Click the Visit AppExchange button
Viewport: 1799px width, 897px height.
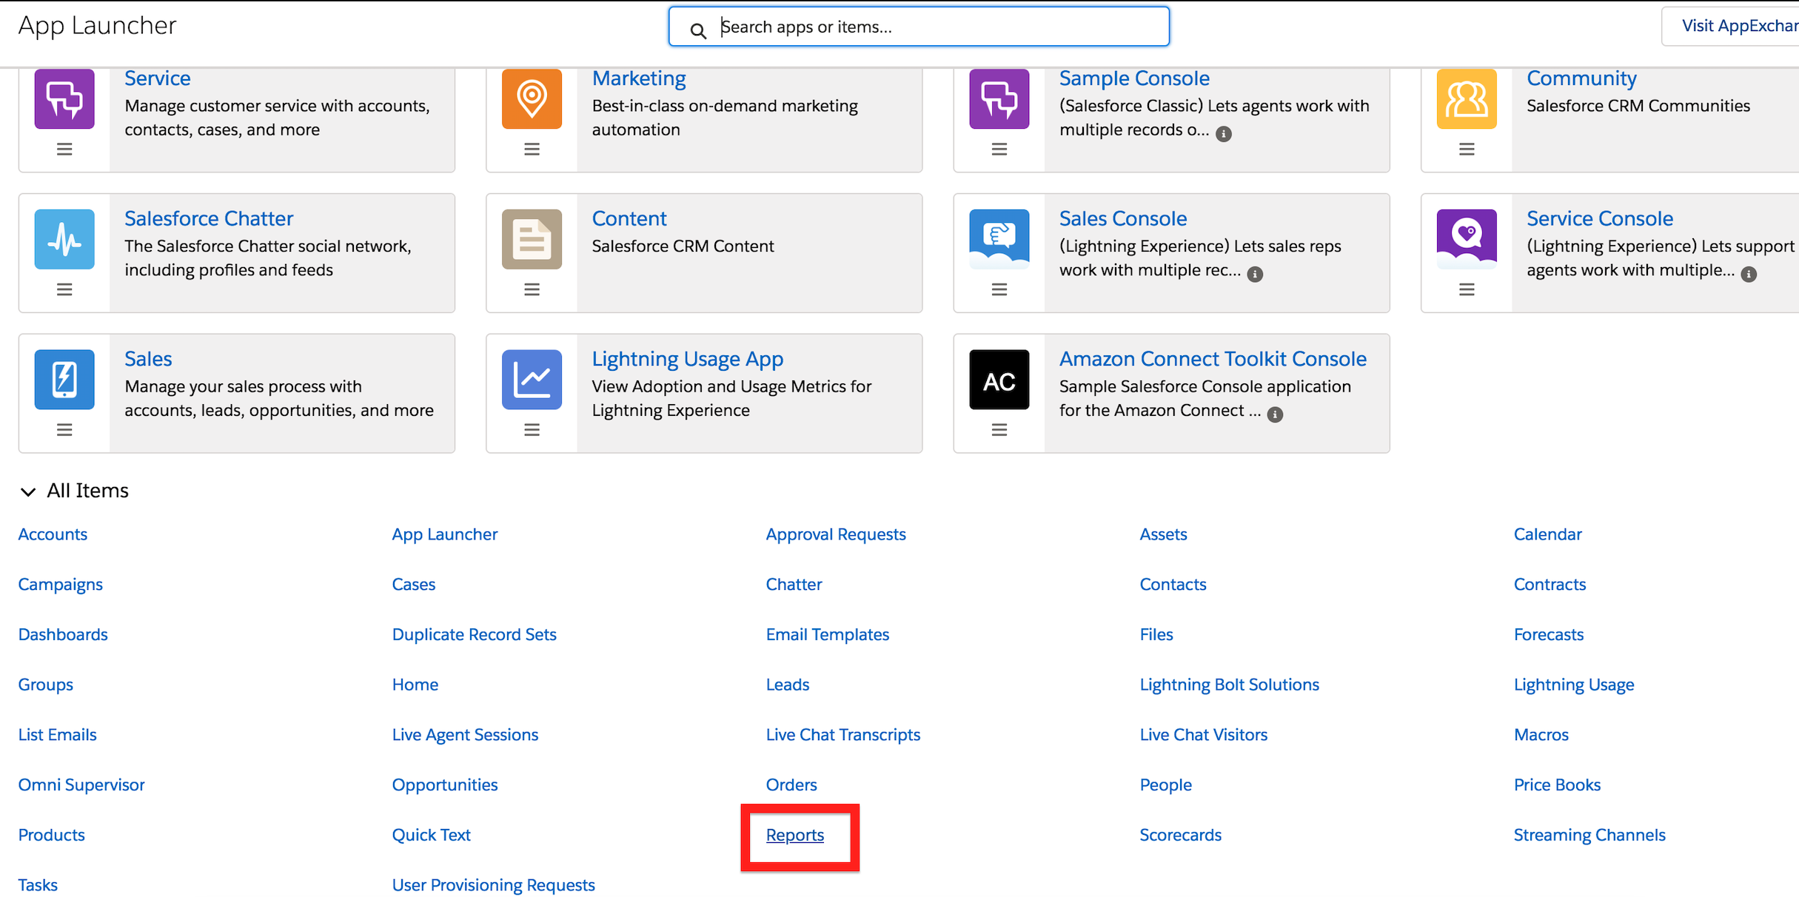coord(1732,27)
